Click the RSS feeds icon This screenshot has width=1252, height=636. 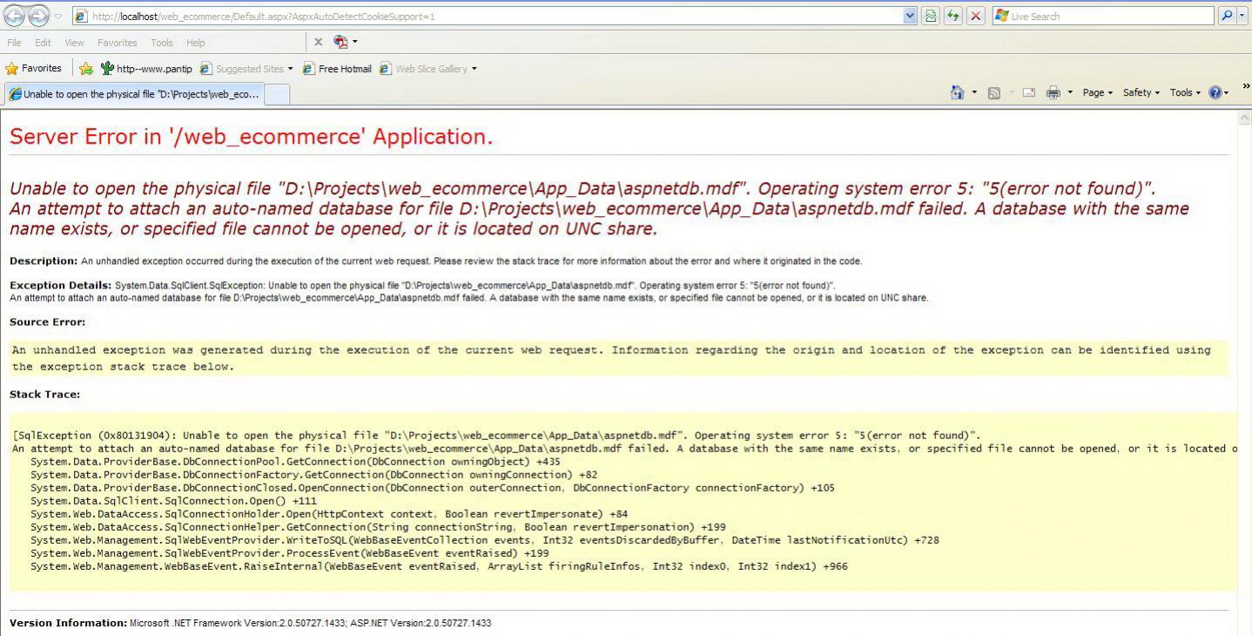(x=993, y=93)
